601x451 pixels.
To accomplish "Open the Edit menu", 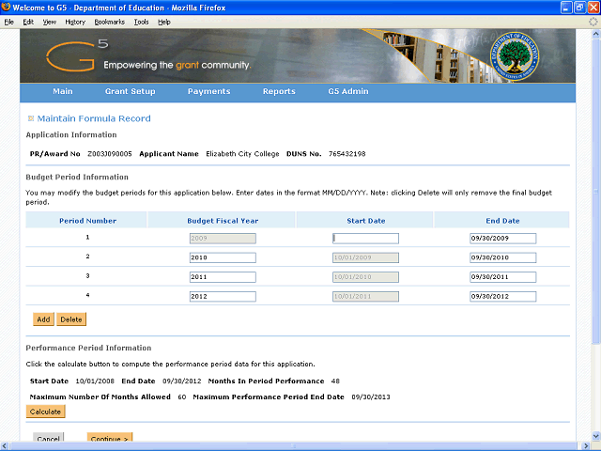I will click(x=28, y=22).
